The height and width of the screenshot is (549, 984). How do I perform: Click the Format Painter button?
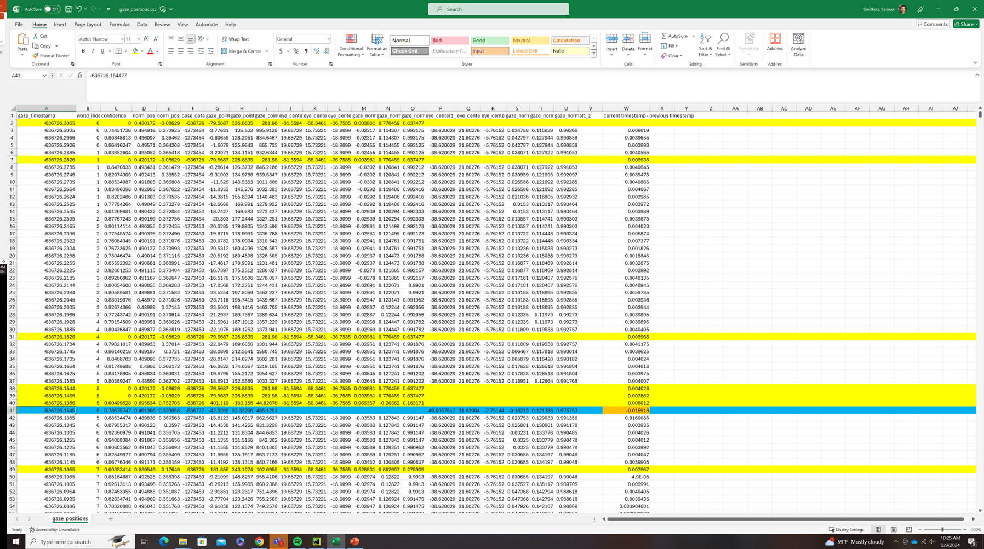click(51, 56)
